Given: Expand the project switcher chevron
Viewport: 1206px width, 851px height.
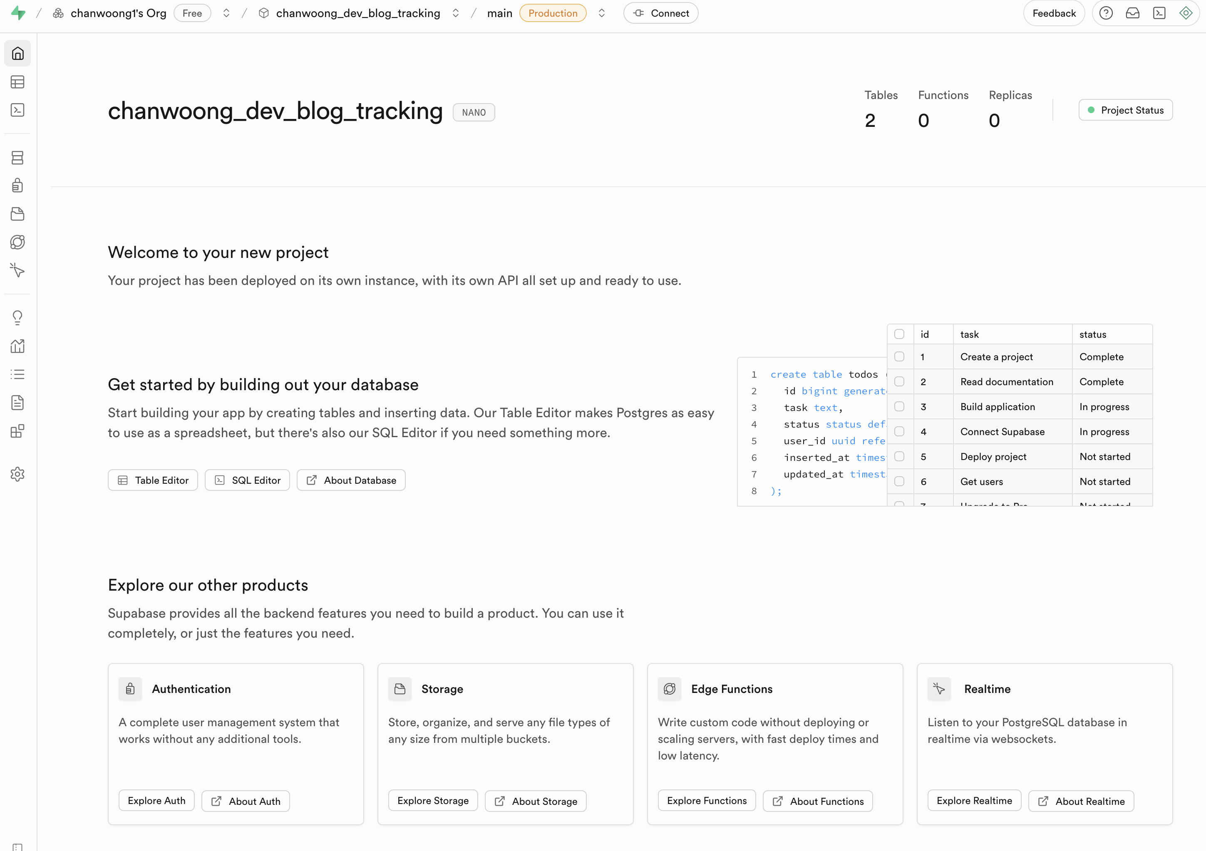Looking at the screenshot, I should point(455,13).
